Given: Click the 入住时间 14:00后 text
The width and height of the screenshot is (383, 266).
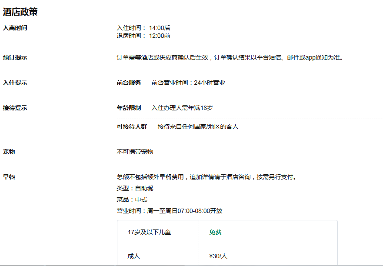Looking at the screenshot, I should point(143,28).
